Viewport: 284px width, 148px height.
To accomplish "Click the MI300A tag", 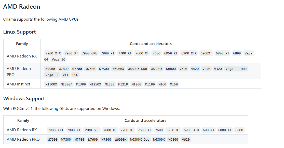I will click(x=66, y=84).
